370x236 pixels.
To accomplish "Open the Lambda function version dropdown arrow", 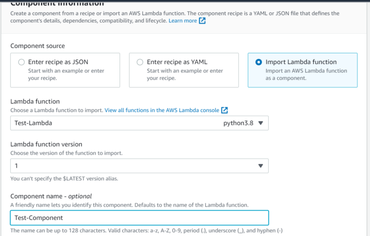I will click(x=261, y=166).
